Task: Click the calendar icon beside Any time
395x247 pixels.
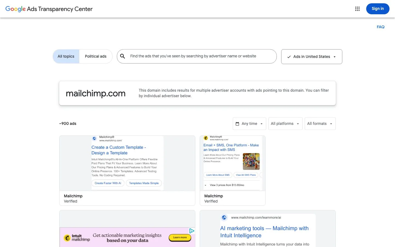Action: pos(238,124)
